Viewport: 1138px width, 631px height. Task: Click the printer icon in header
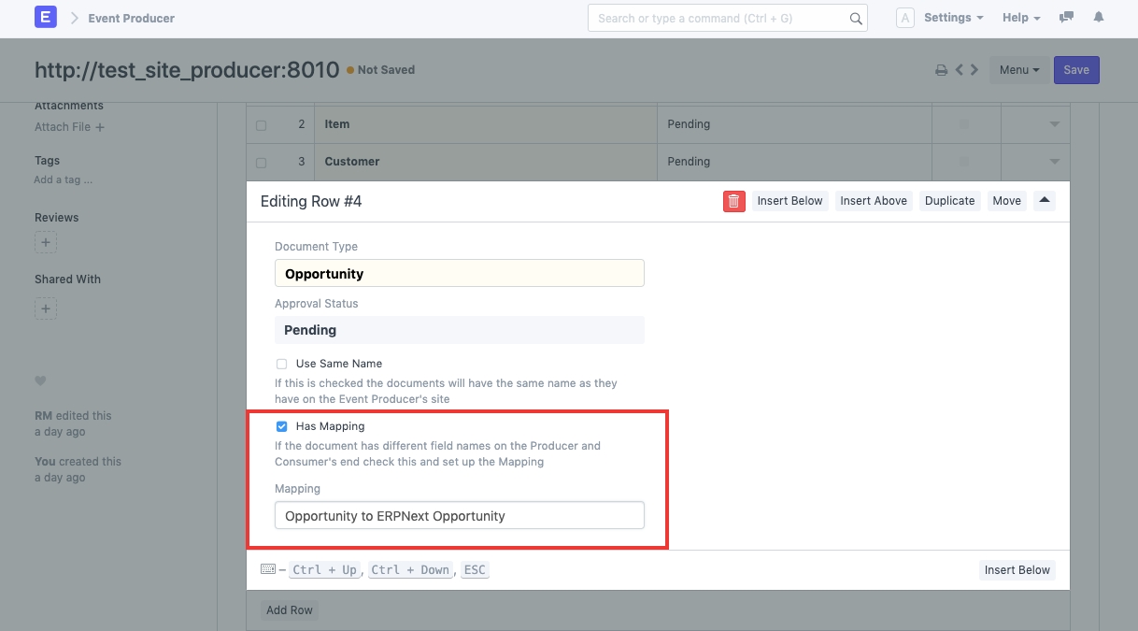click(941, 70)
